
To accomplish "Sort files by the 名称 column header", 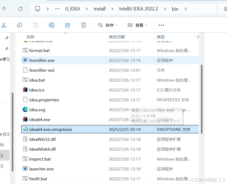I will tap(30, 37).
